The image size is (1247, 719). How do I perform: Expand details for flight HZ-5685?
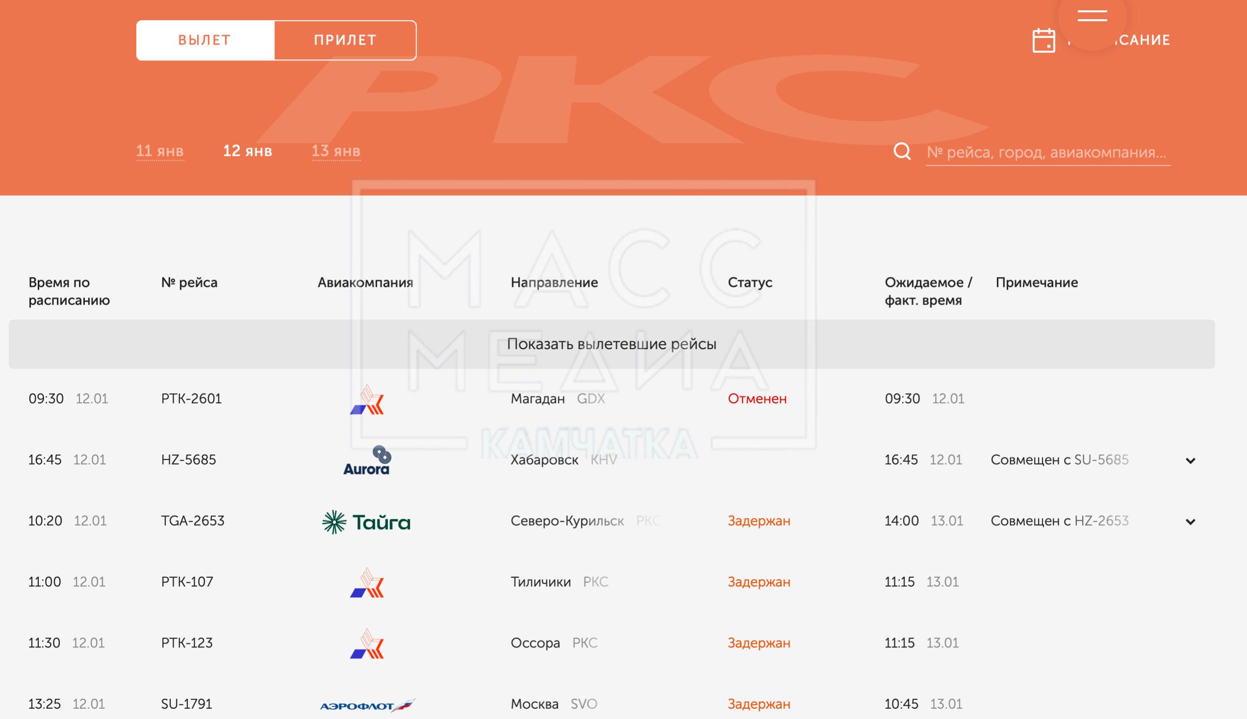1190,461
